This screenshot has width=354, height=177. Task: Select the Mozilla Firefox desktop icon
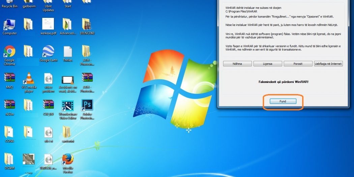68,159
